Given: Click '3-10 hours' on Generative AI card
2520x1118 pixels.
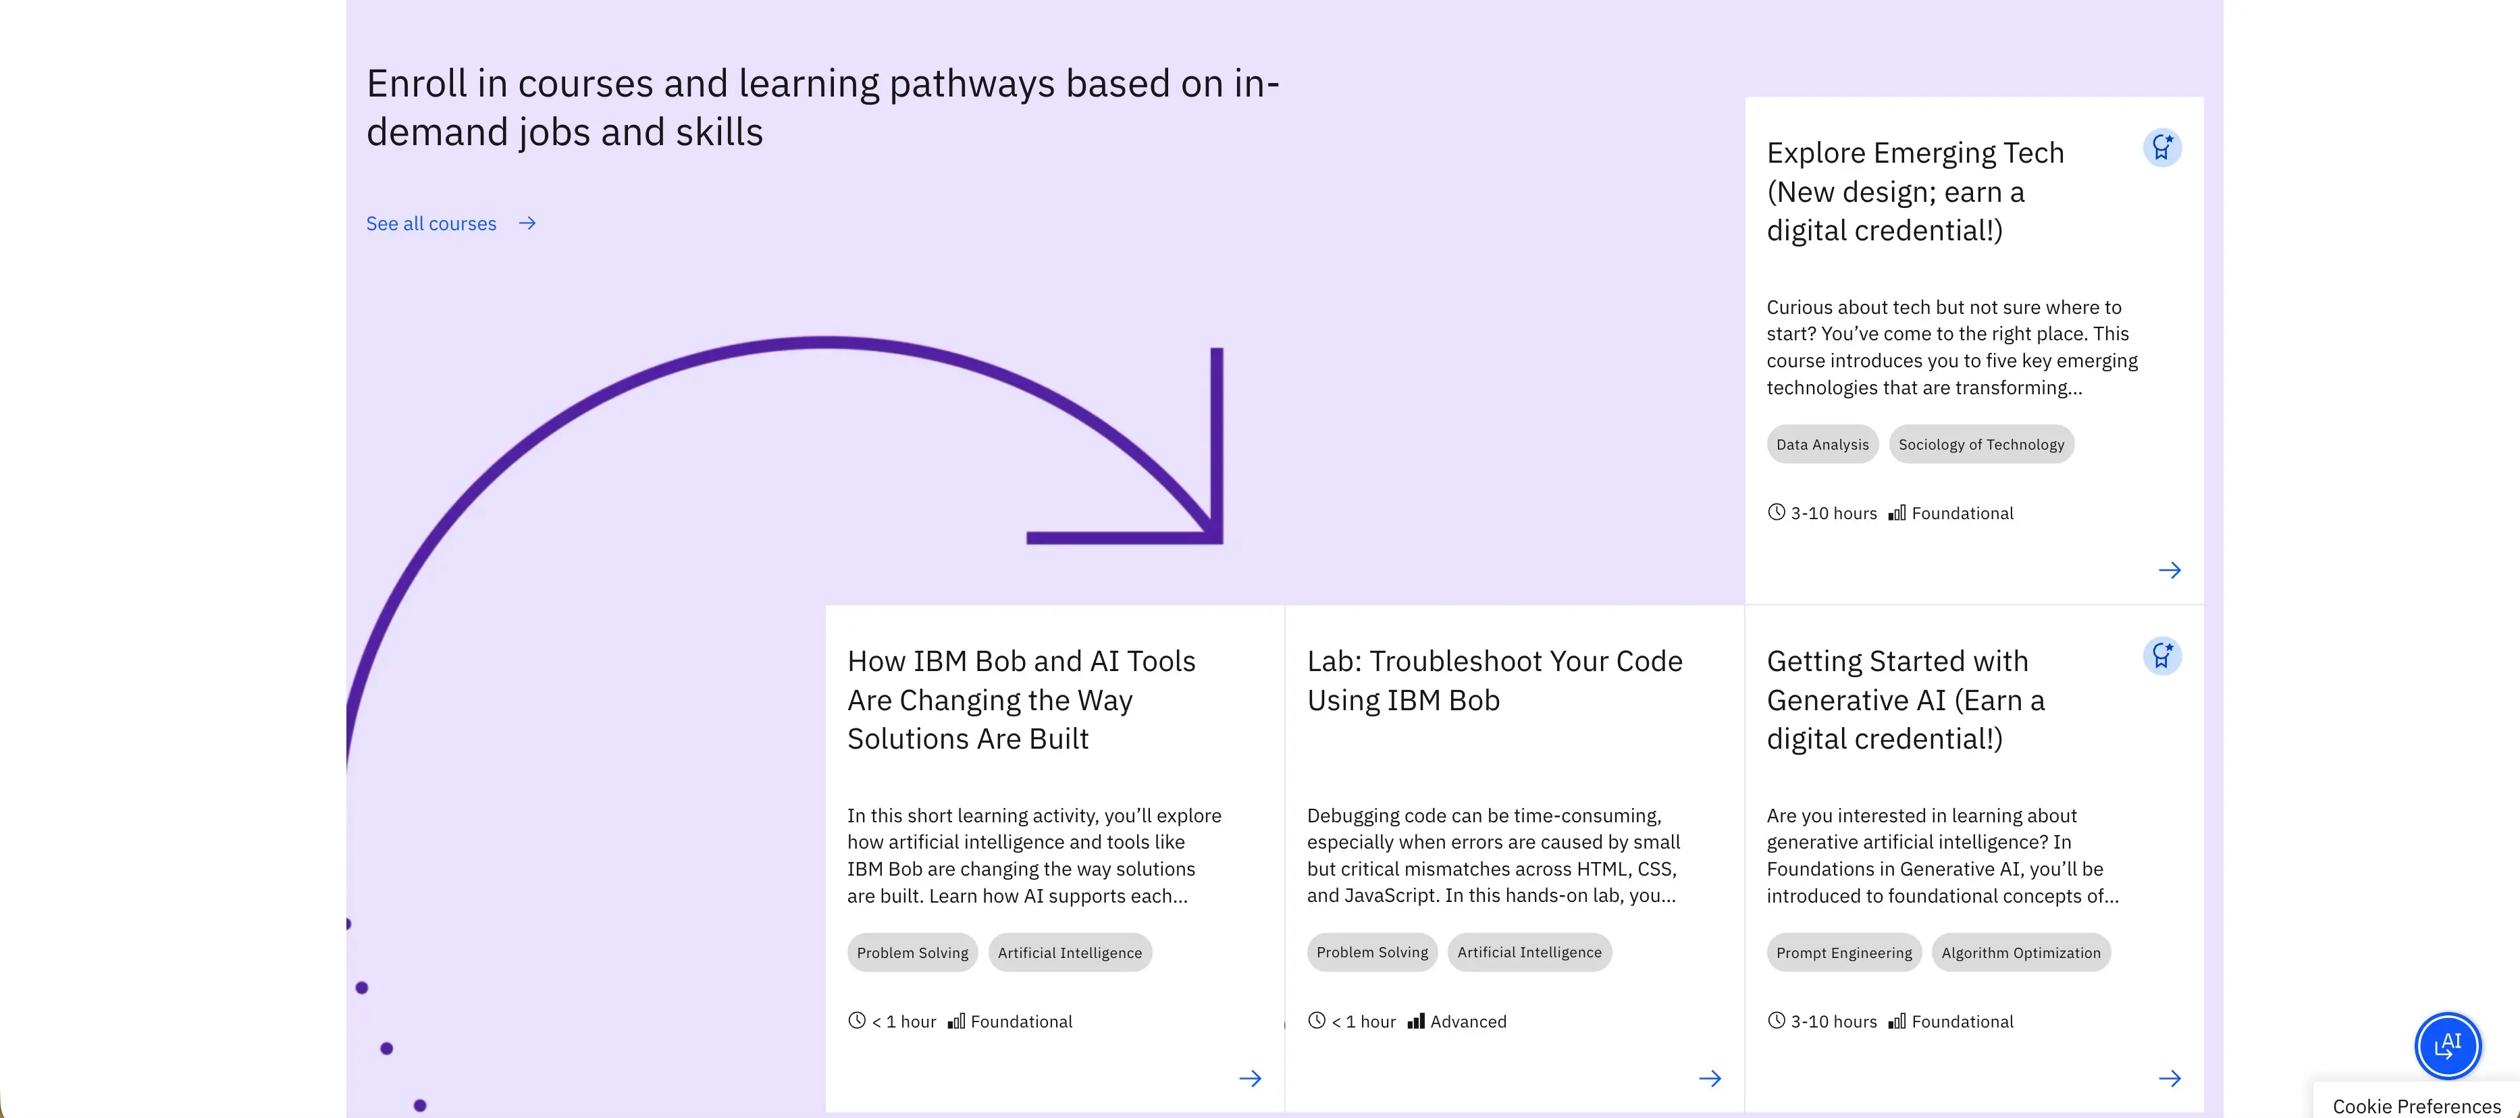Looking at the screenshot, I should point(1833,1022).
